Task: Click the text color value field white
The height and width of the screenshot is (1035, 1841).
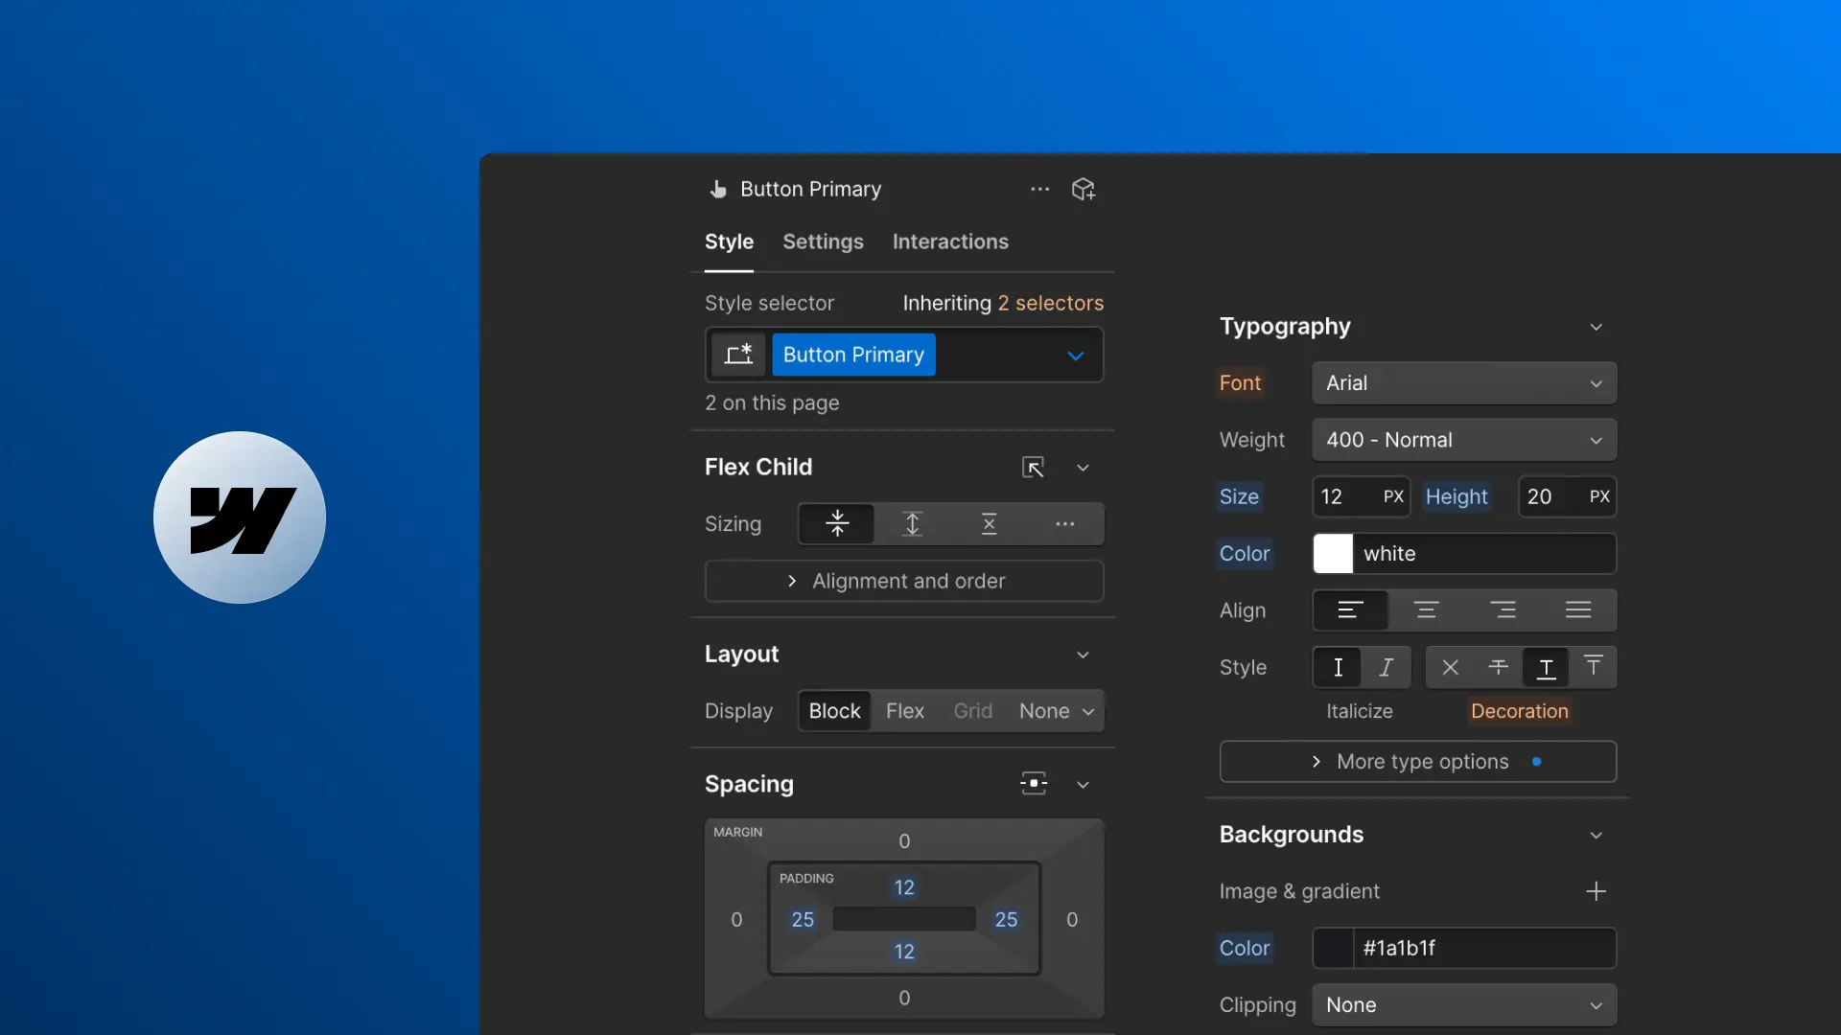Action: coord(1484,554)
